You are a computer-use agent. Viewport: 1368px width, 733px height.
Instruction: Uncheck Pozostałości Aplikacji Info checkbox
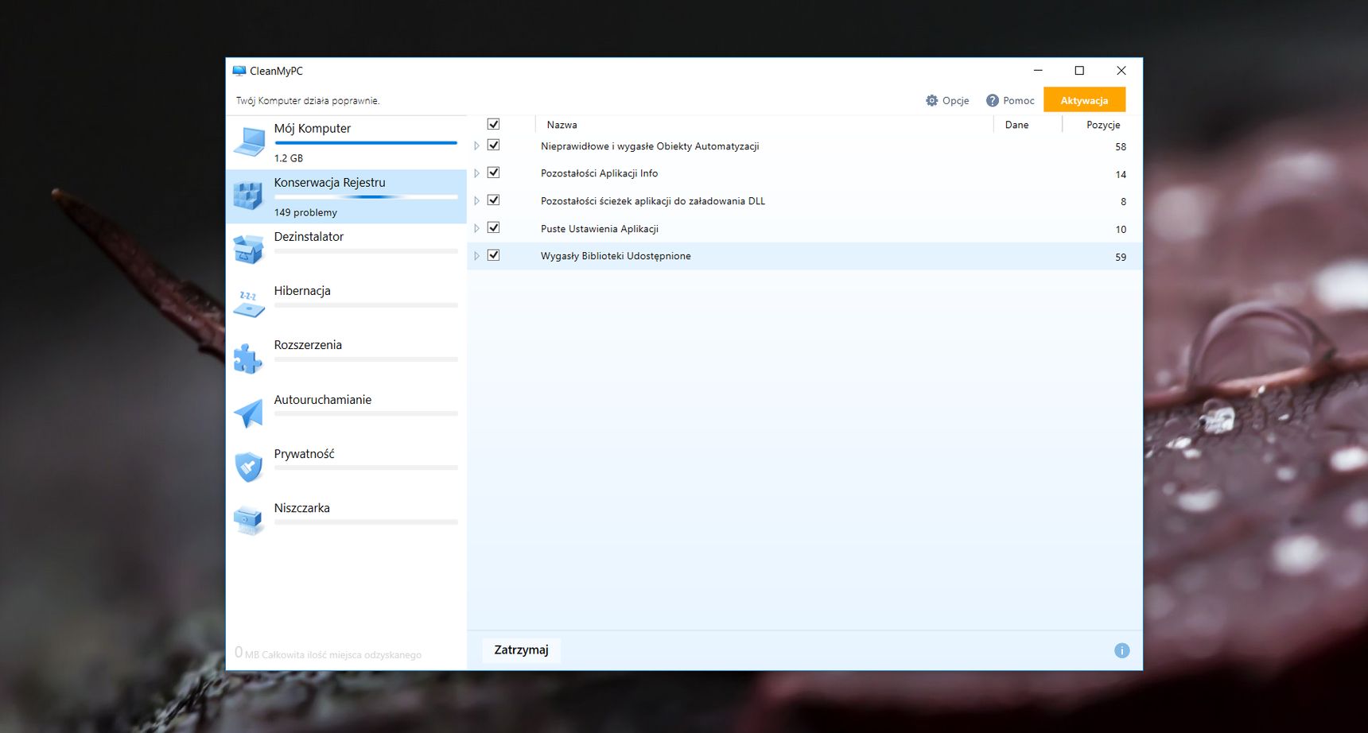[x=493, y=173]
